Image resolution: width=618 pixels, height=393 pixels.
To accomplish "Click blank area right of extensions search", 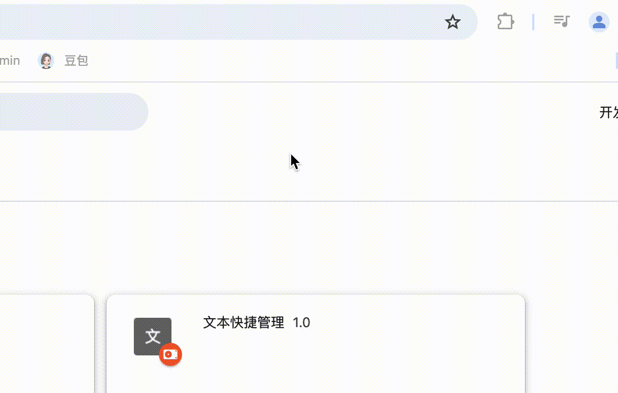I will 371,112.
